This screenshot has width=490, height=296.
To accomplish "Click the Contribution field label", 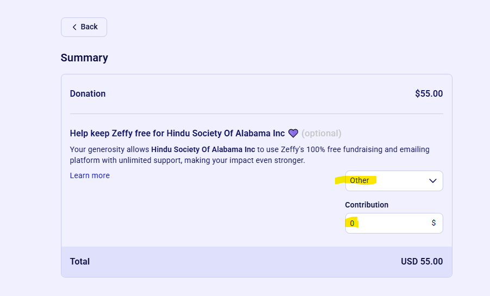I will 367,205.
